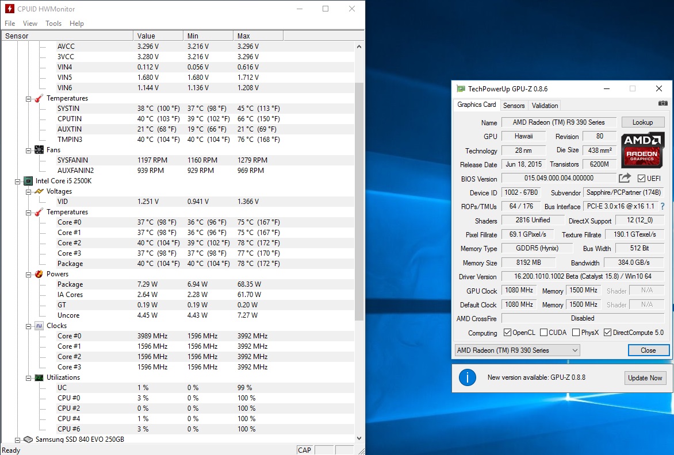Select the Graphics Card tab in GPU-Z
The image size is (674, 455).
476,105
